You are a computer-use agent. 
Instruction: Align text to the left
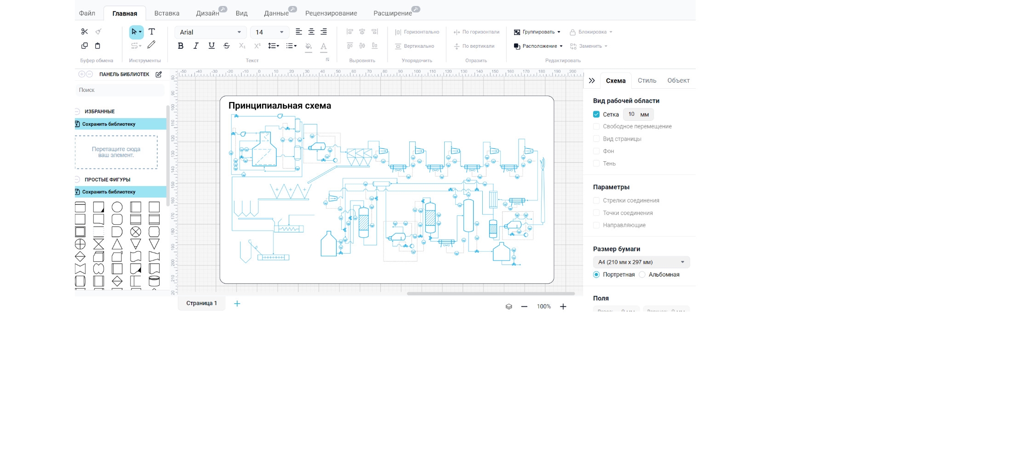299,32
